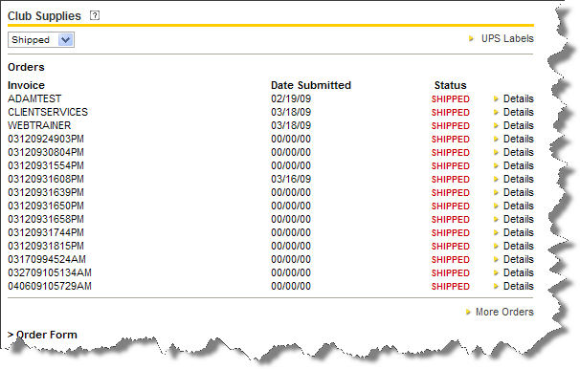View Details for the ADAMTEST invoice
Screen dimensions: 580x369
click(518, 98)
